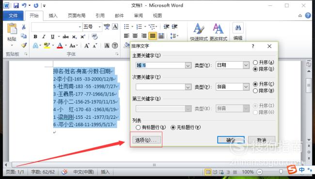Click the font color red A swatch
Viewport: 315px width, 179px height.
click(x=60, y=46)
